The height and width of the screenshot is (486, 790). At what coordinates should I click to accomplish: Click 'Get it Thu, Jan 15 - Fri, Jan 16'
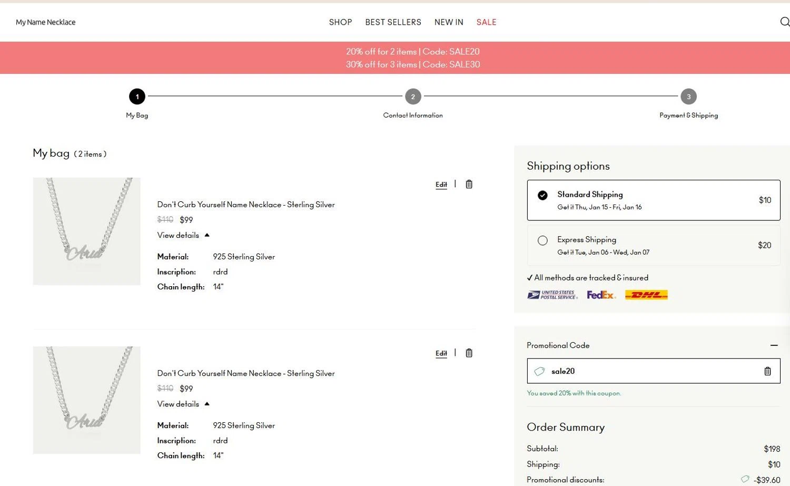point(599,207)
